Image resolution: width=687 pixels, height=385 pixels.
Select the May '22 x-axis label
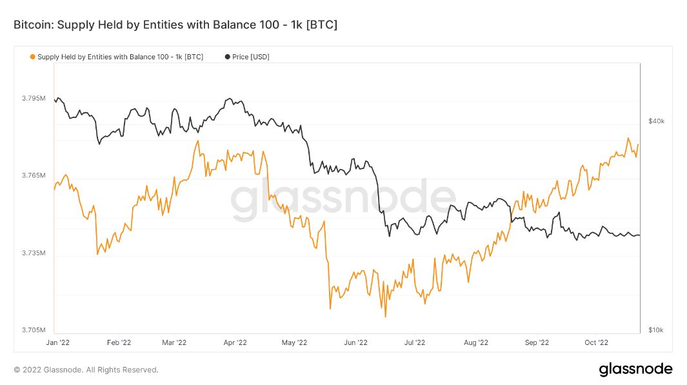[294, 342]
